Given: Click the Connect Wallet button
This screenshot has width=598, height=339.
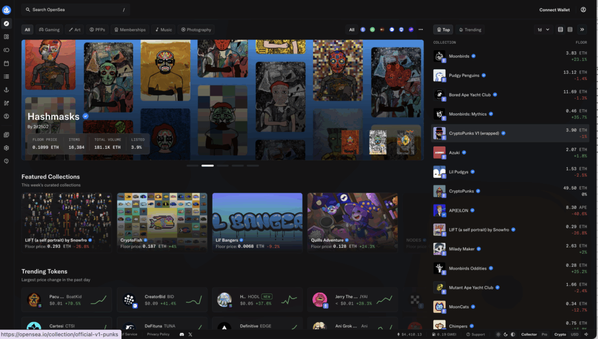Looking at the screenshot, I should (x=554, y=10).
